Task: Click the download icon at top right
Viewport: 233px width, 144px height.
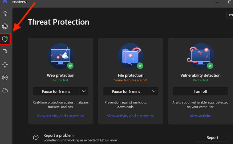Action: (x=230, y=15)
